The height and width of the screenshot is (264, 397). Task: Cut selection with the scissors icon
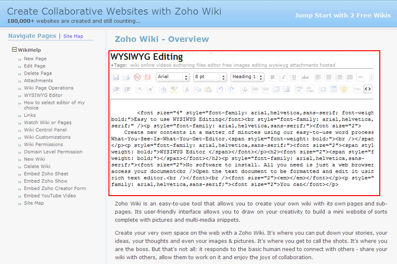187,89
